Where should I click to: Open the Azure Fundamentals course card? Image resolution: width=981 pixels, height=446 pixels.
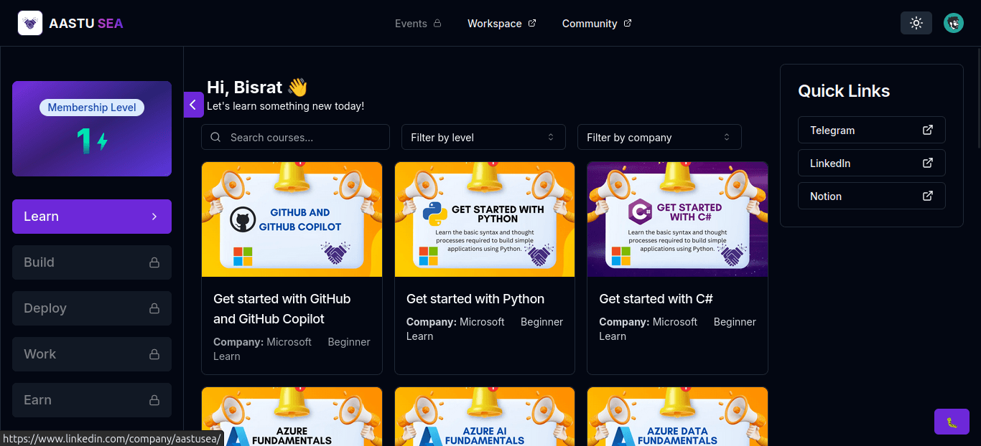292,417
